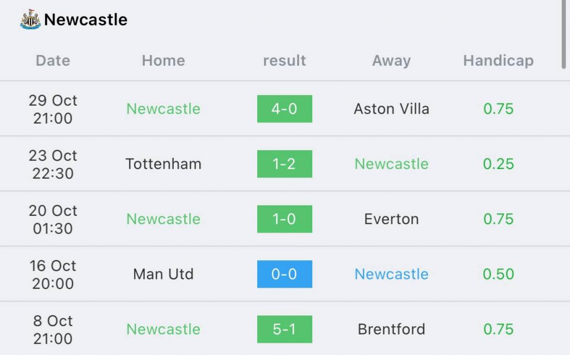The height and width of the screenshot is (355, 570).
Task: Click blue Newcastle in Man Utd row
Action: point(391,274)
